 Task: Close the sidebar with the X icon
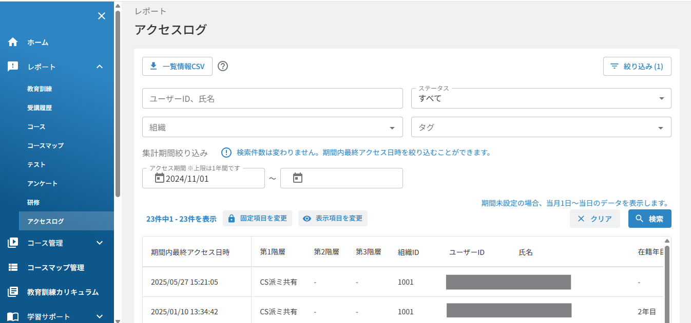102,16
